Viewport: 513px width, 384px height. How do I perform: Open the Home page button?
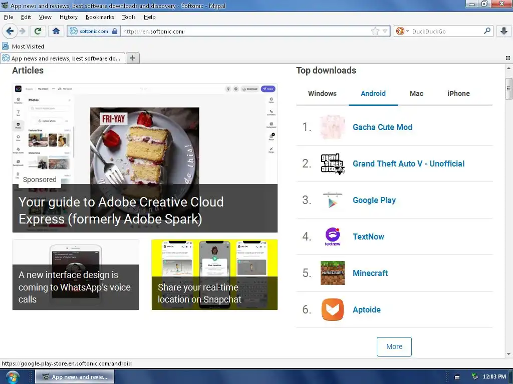[x=56, y=31]
